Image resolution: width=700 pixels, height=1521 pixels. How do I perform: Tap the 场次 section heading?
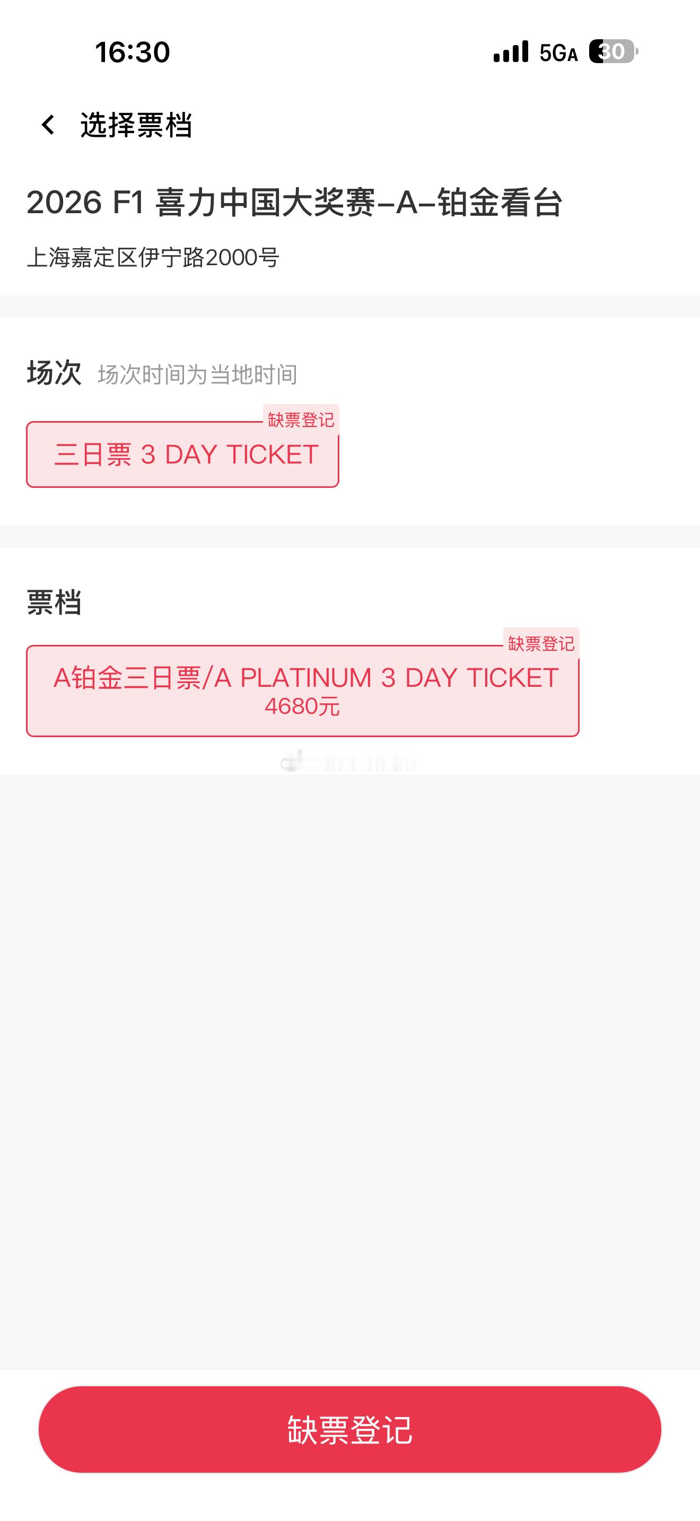pyautogui.click(x=54, y=373)
